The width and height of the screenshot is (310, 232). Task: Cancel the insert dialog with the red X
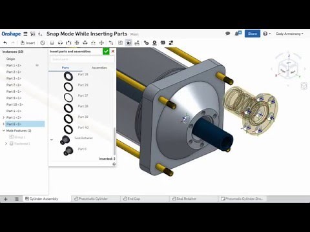(x=113, y=52)
